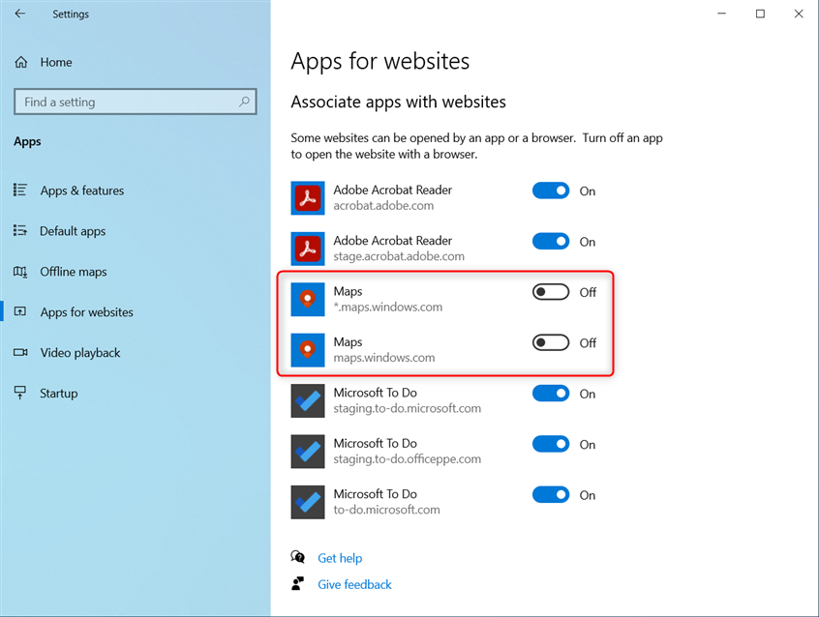Click the search magnifier icon
Screen dimensions: 819x617
[x=244, y=102]
